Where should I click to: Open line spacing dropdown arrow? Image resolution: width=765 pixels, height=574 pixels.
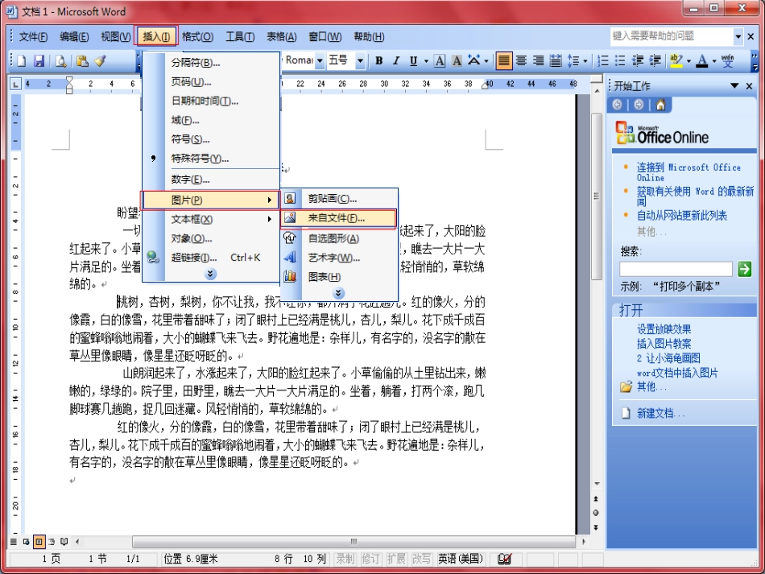(585, 61)
